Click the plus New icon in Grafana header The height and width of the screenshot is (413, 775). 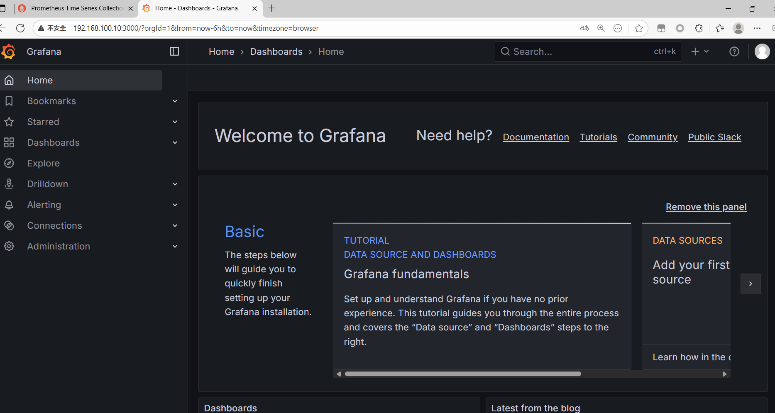click(x=695, y=51)
